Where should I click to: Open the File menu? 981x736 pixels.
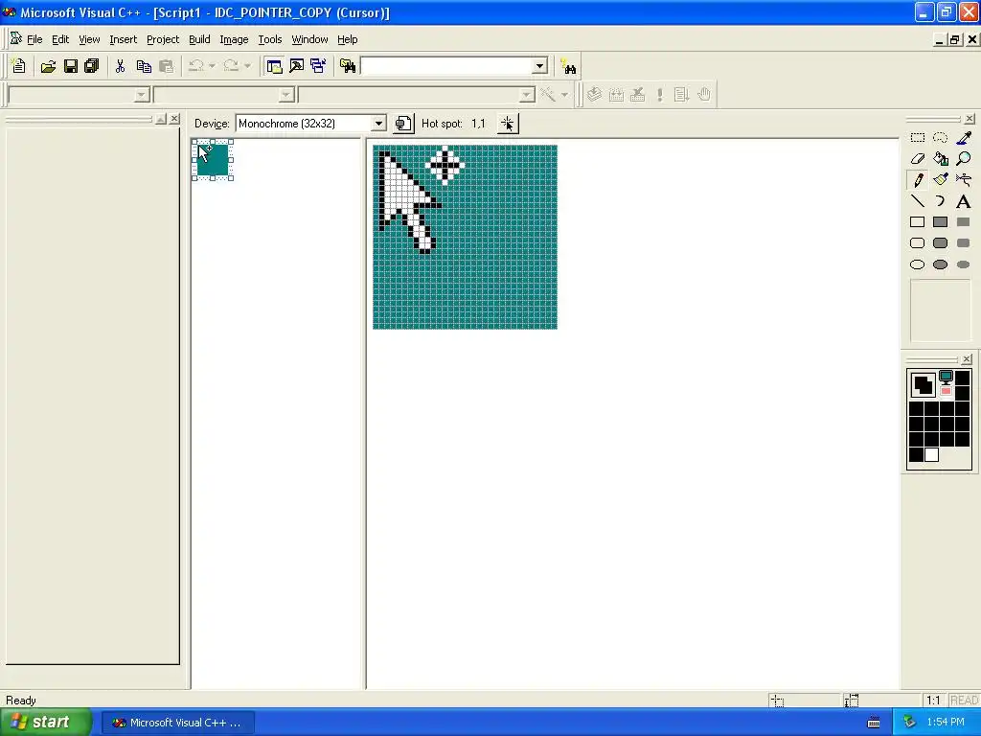pyautogui.click(x=34, y=39)
